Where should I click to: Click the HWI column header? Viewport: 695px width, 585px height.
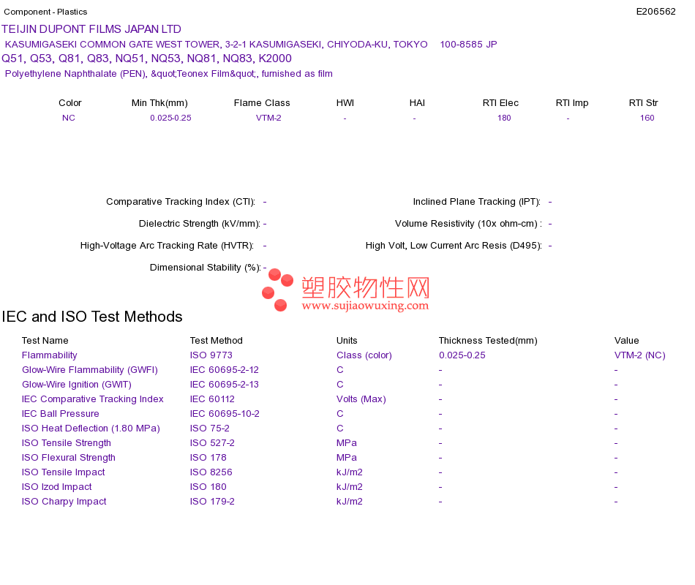click(x=345, y=103)
